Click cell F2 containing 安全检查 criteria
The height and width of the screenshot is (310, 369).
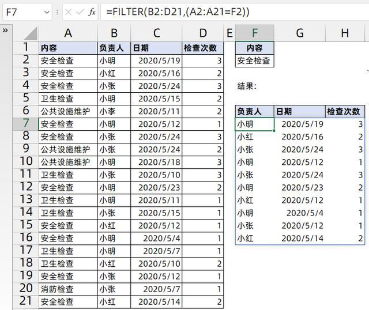pyautogui.click(x=254, y=61)
